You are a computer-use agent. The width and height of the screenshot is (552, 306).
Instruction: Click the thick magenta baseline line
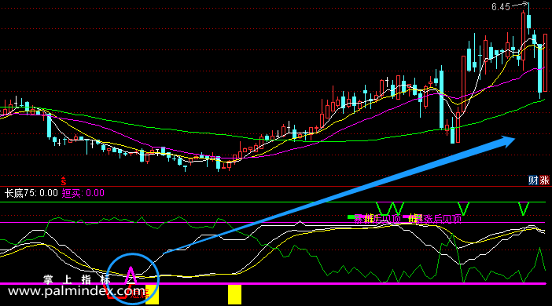[x=273, y=283]
